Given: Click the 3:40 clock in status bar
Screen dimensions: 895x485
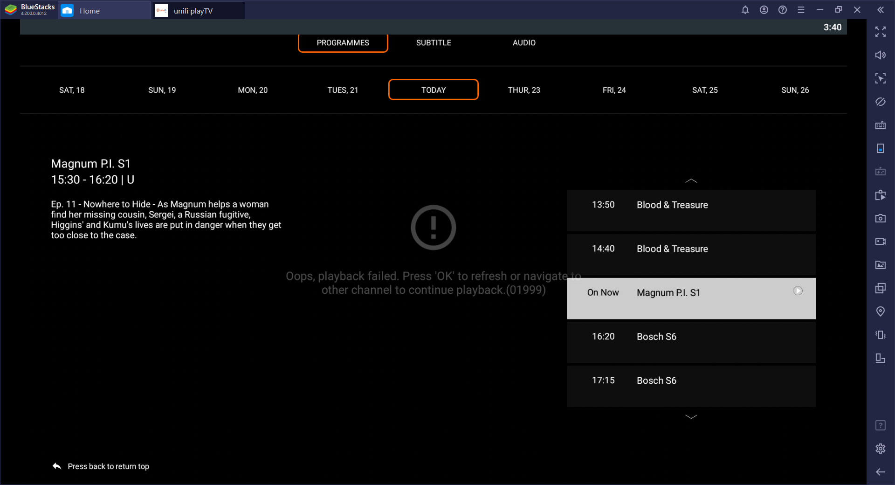Looking at the screenshot, I should coord(833,28).
